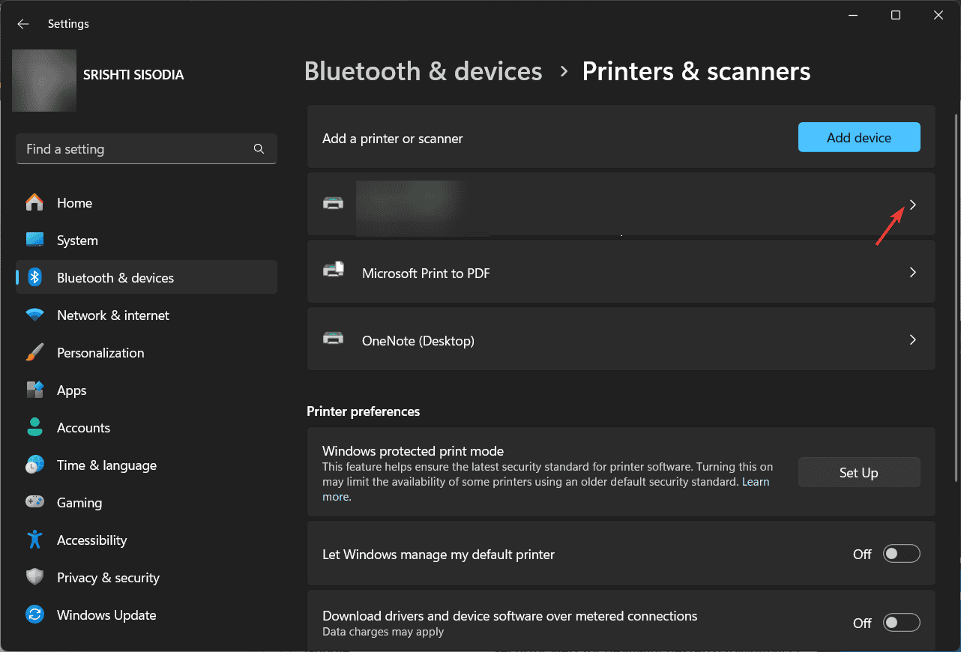Click the vertical scrollbar on the right
Image resolution: width=961 pixels, height=652 pixels.
(956, 298)
